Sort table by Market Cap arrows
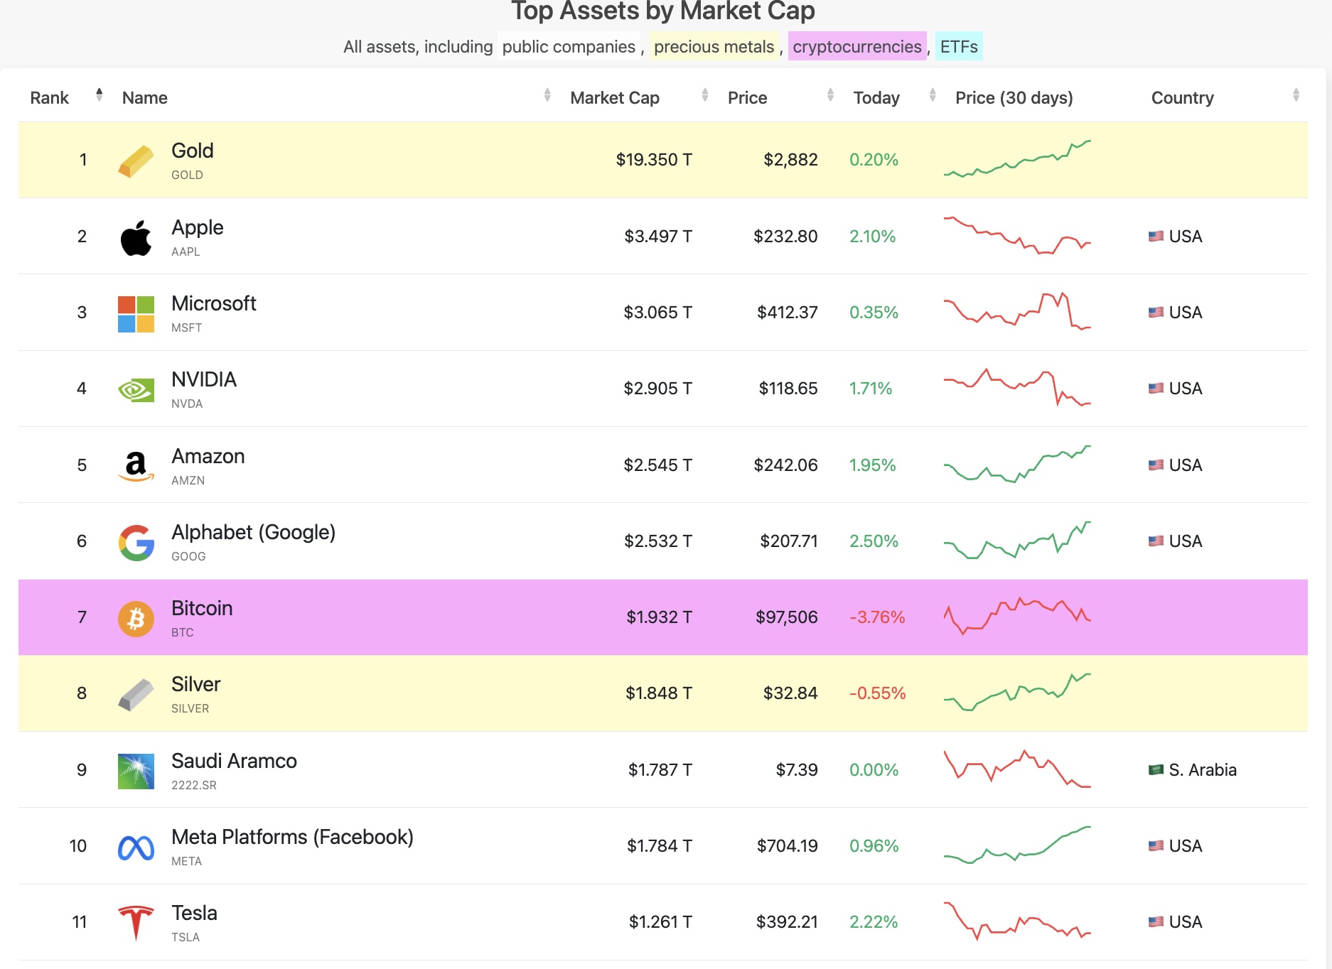Image resolution: width=1332 pixels, height=969 pixels. [705, 94]
